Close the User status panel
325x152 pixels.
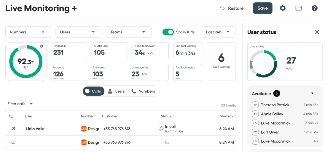coord(317,32)
